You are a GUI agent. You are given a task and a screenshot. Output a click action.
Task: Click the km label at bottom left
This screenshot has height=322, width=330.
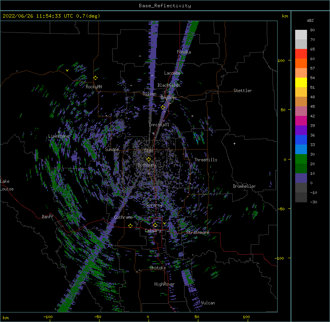6,317
